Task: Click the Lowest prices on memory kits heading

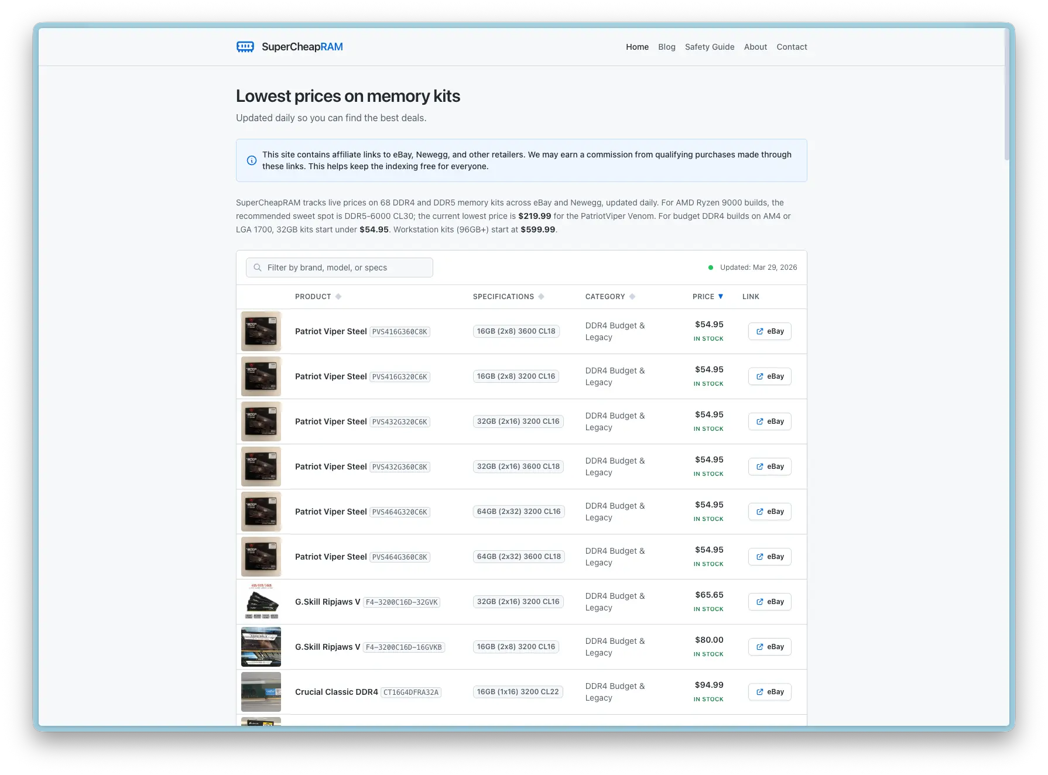Action: pos(348,96)
